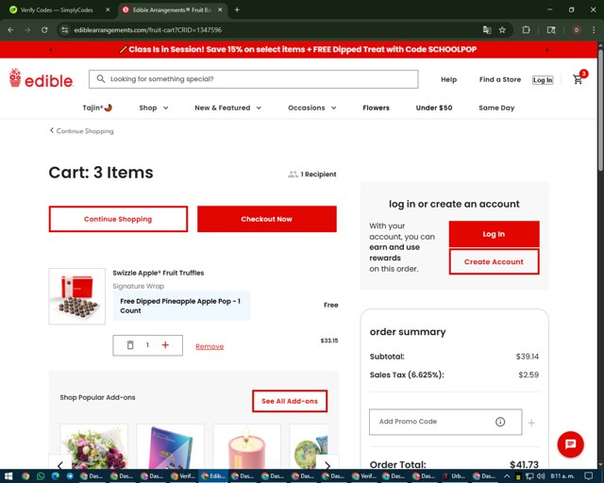Open the Under $50 category

click(x=434, y=108)
